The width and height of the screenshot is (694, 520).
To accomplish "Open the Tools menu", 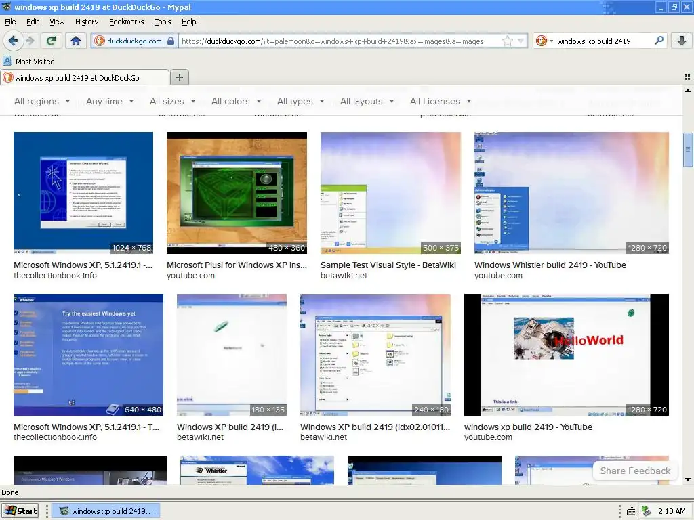I will pyautogui.click(x=163, y=22).
